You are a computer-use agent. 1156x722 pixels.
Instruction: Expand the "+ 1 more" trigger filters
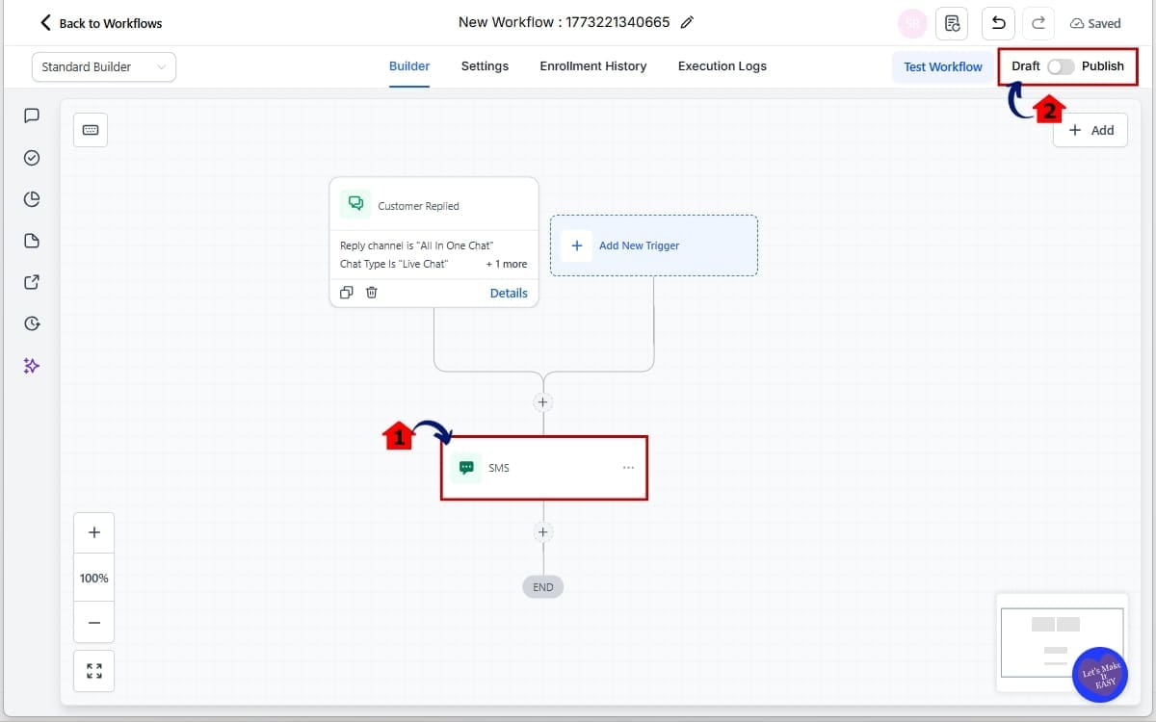pos(506,264)
